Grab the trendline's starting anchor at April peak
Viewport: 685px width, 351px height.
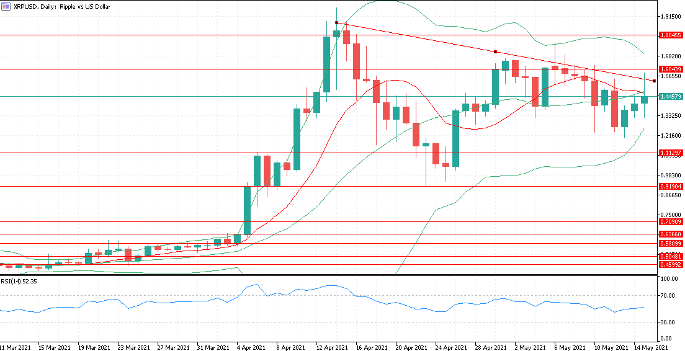pyautogui.click(x=336, y=22)
